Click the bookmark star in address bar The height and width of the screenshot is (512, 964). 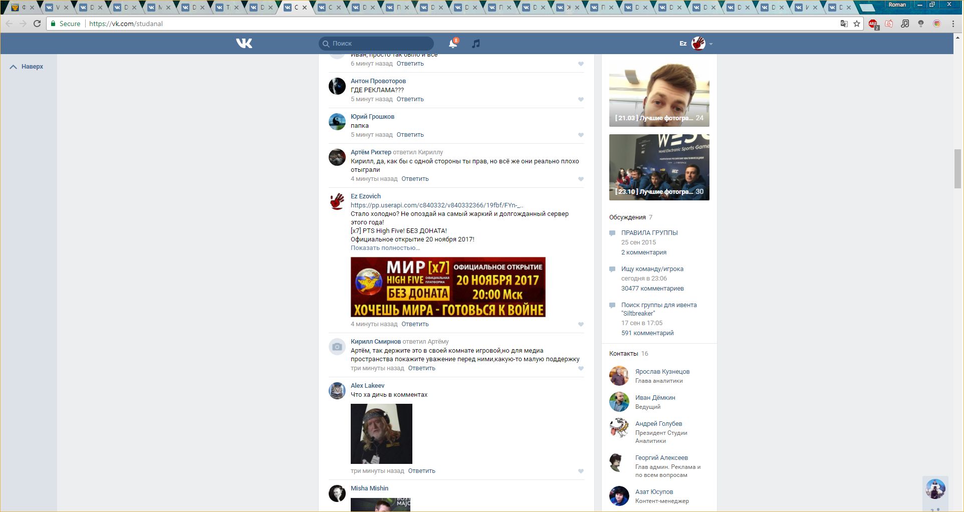click(857, 24)
